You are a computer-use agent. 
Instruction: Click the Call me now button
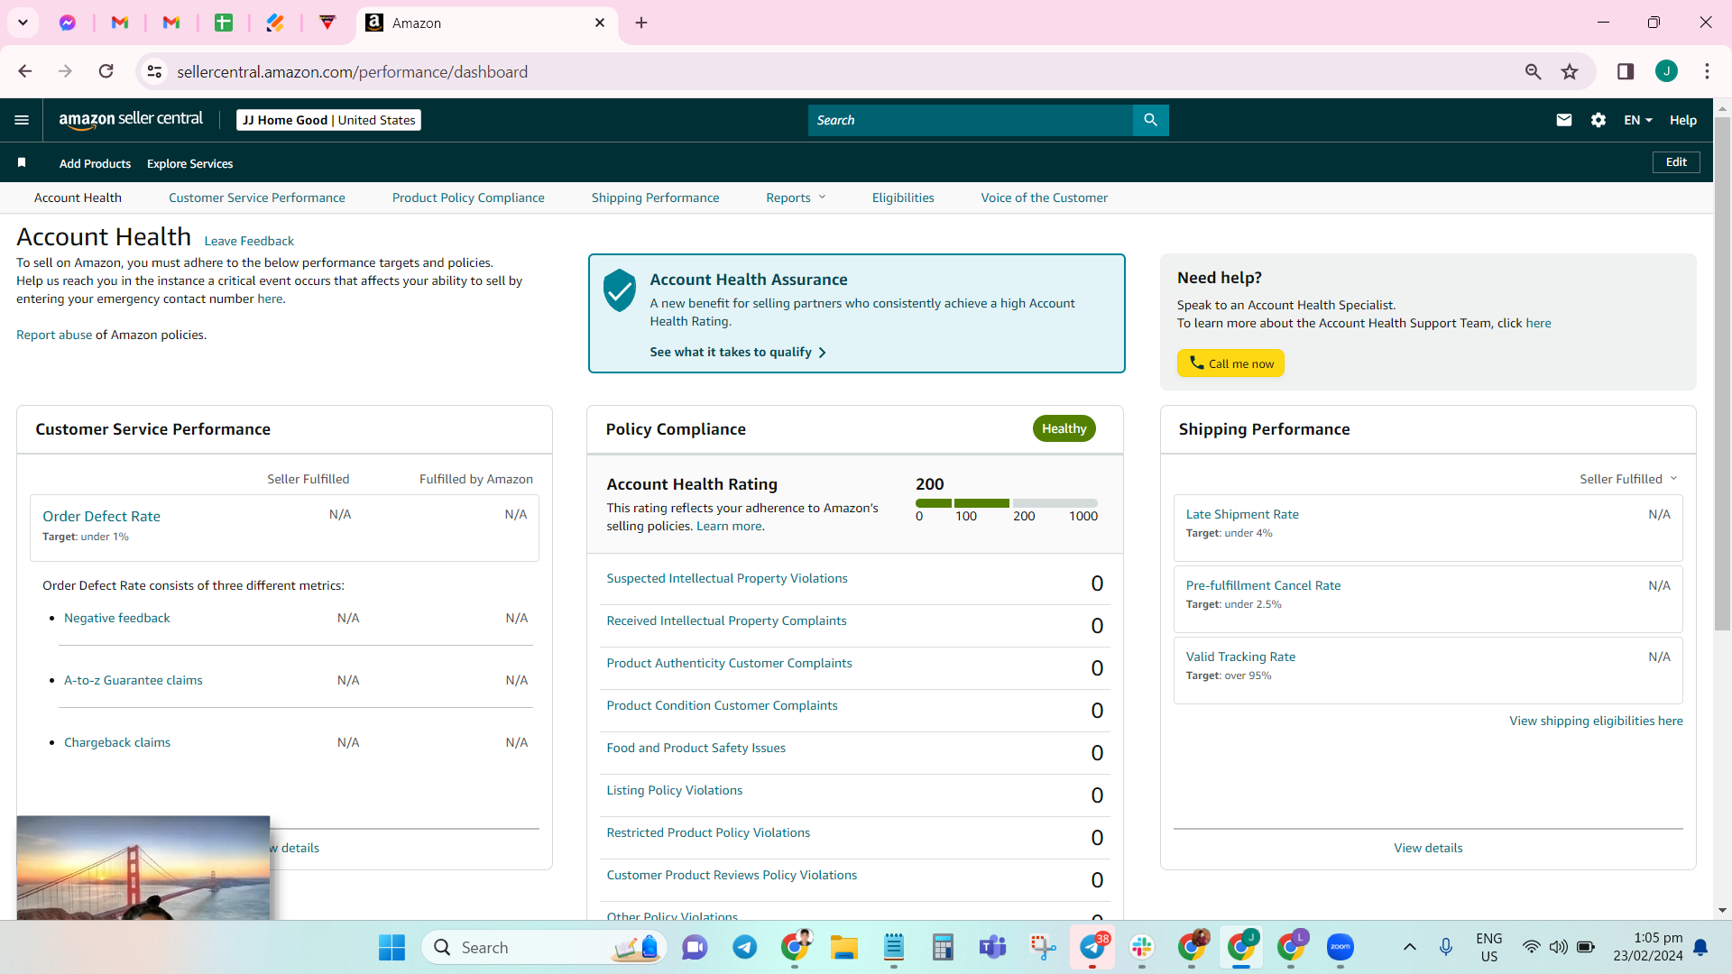coord(1230,363)
